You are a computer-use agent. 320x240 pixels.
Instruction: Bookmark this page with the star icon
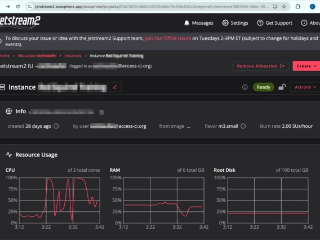coord(284,7)
